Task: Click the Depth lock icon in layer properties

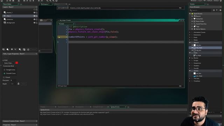Action: (19, 84)
